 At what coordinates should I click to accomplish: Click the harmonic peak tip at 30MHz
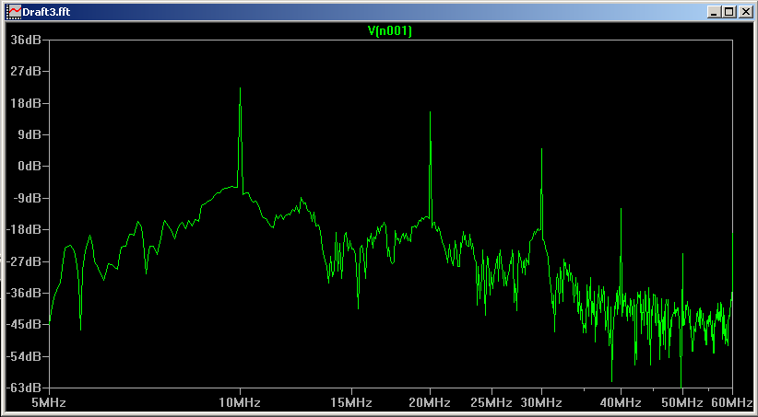(541, 149)
